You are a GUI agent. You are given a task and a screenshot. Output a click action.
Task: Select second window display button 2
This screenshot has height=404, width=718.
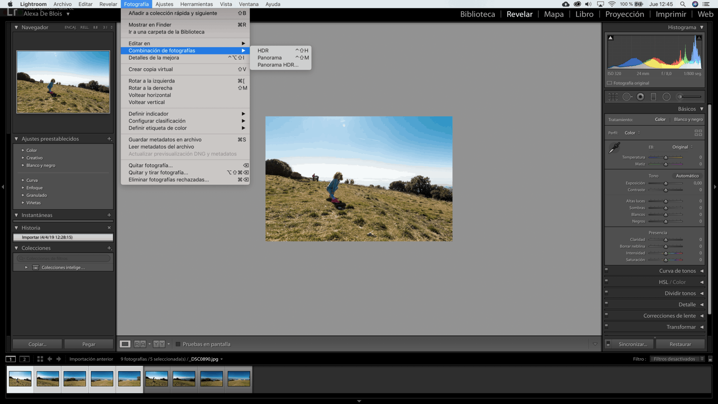24,359
